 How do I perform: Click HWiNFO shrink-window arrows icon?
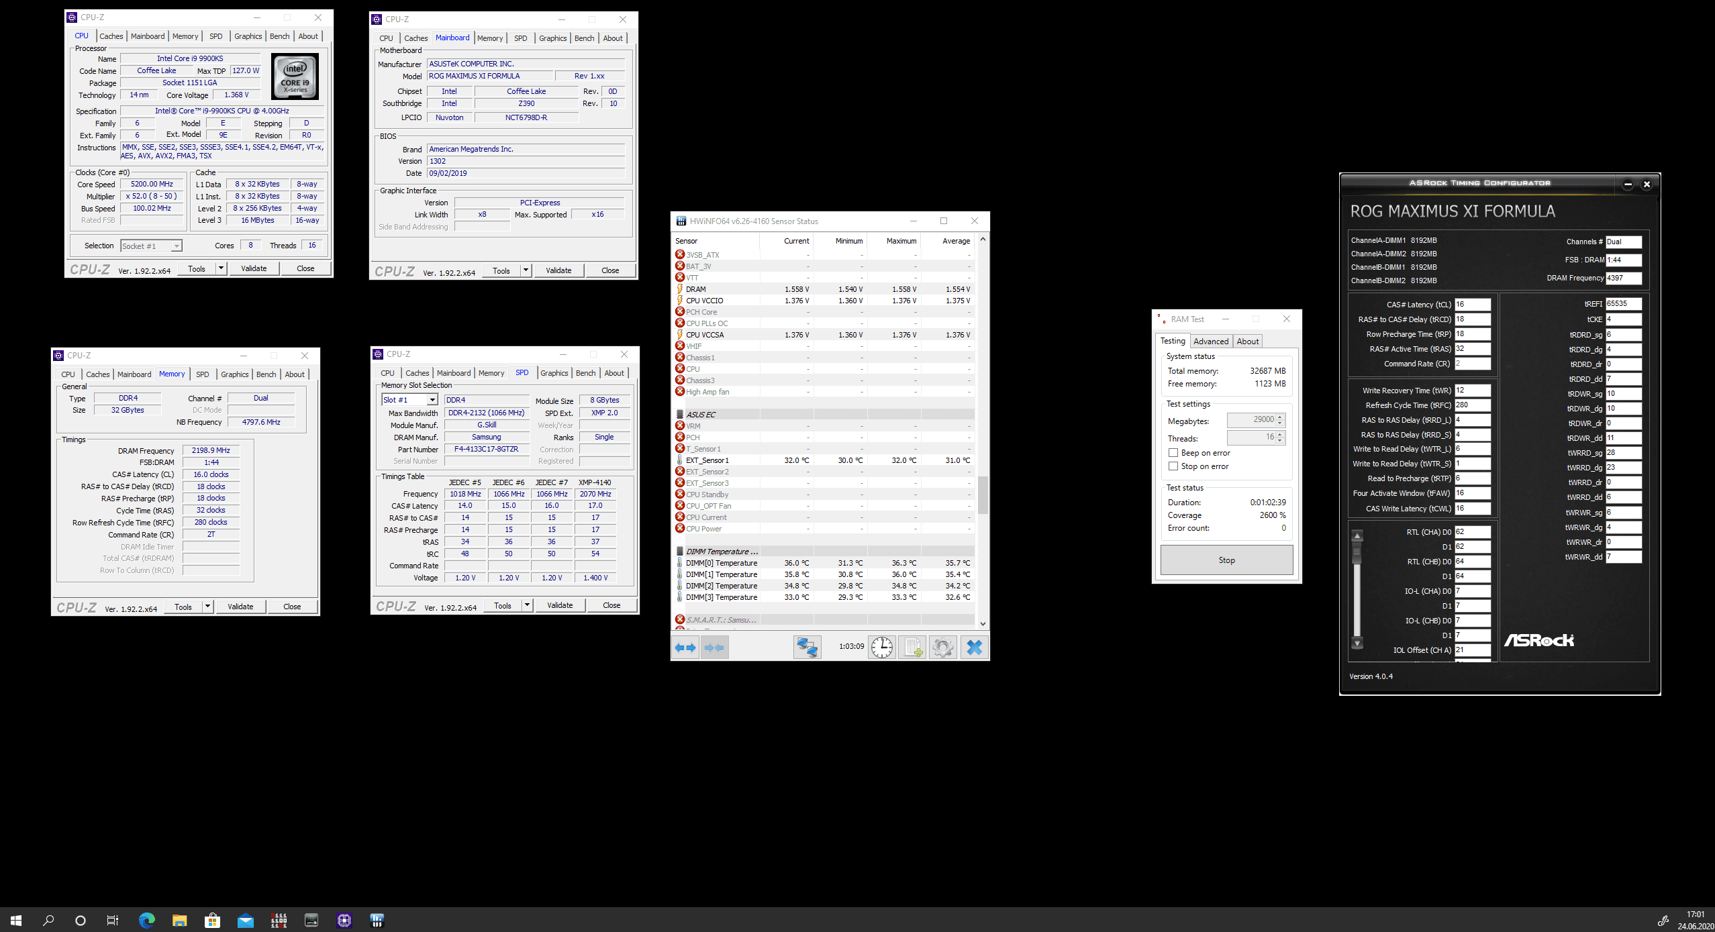click(x=714, y=648)
